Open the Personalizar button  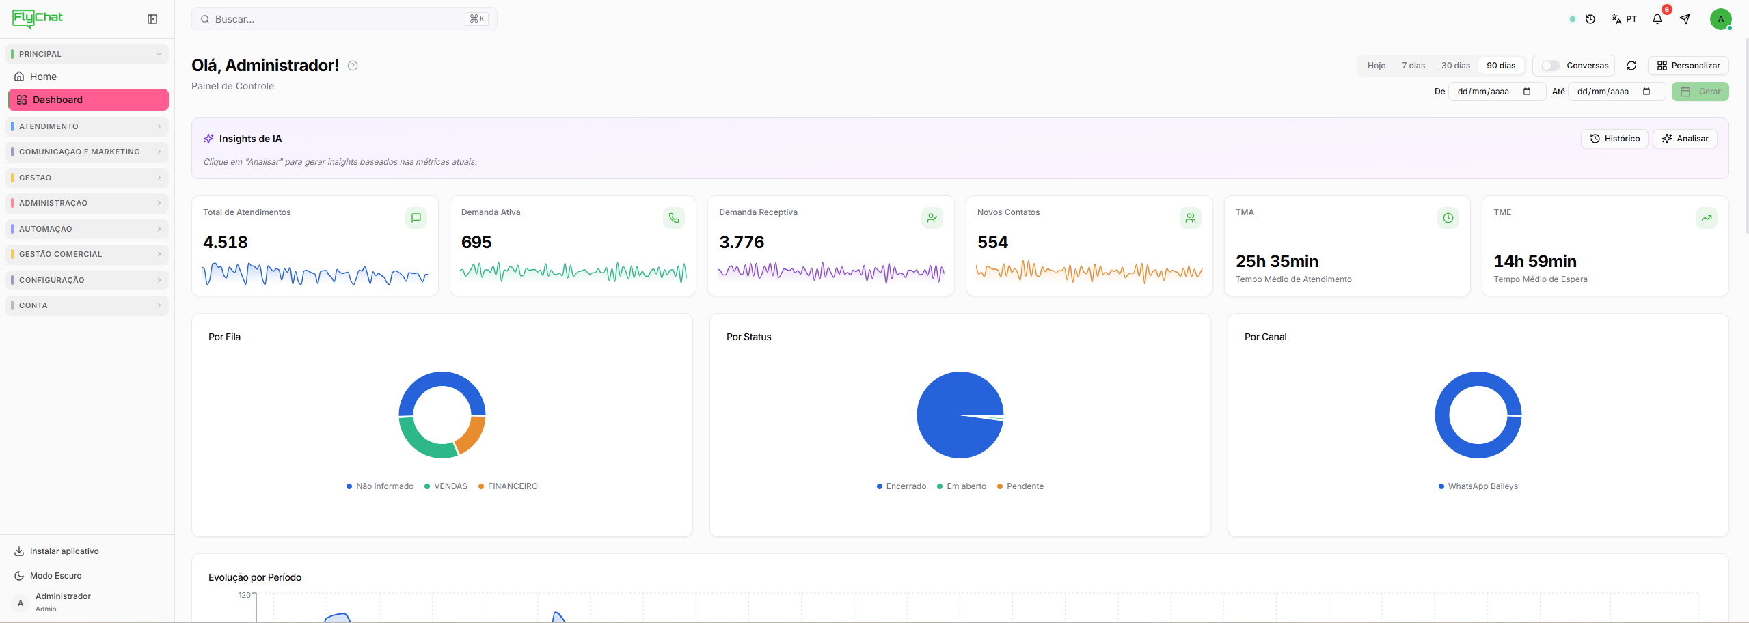[1688, 66]
